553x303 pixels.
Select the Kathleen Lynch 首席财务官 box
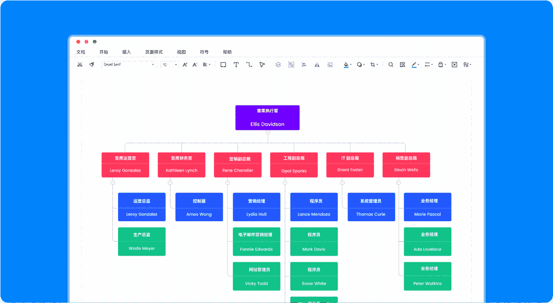(182, 165)
